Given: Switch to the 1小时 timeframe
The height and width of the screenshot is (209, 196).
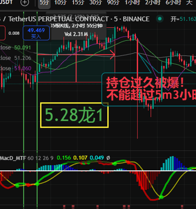Looking at the screenshot, I should (x=132, y=3).
